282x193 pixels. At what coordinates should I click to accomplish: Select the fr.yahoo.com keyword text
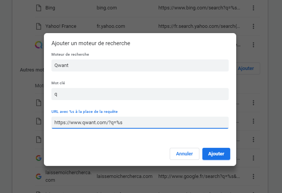[110, 26]
